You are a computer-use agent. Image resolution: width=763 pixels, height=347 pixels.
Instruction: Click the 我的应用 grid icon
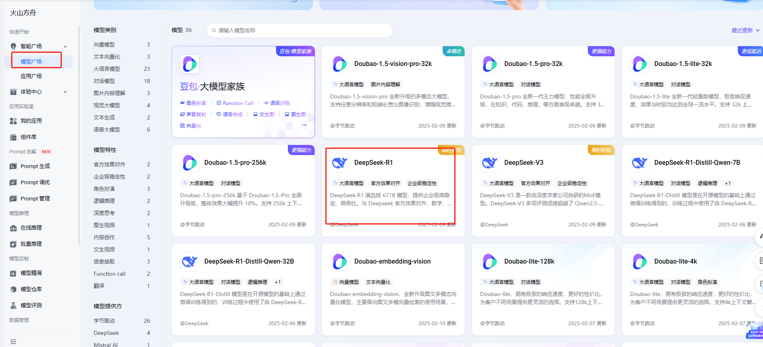[13, 121]
